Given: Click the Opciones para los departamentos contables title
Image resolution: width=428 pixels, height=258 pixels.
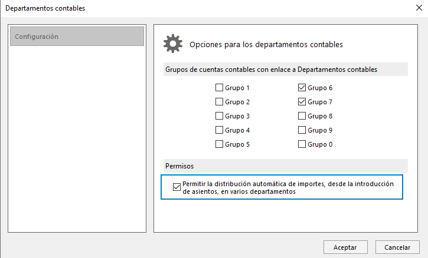Looking at the screenshot, I should (266, 44).
